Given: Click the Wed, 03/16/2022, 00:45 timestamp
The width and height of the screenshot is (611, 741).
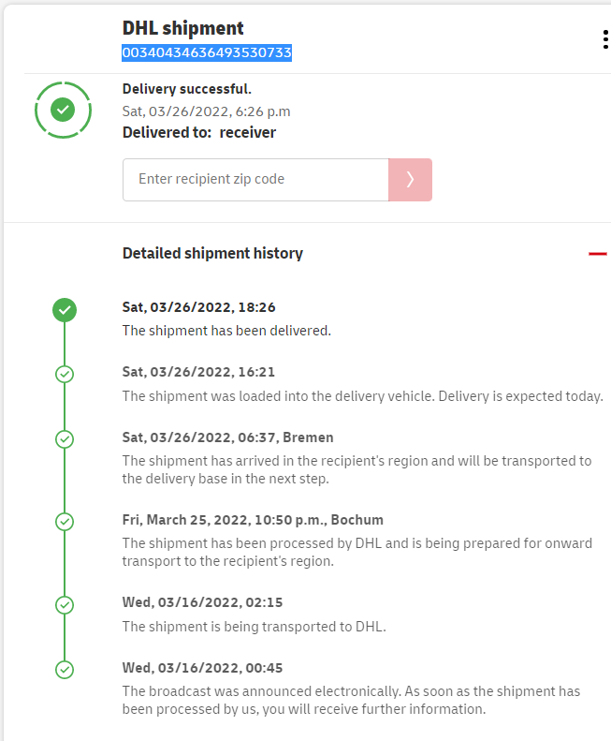Looking at the screenshot, I should (x=202, y=668).
